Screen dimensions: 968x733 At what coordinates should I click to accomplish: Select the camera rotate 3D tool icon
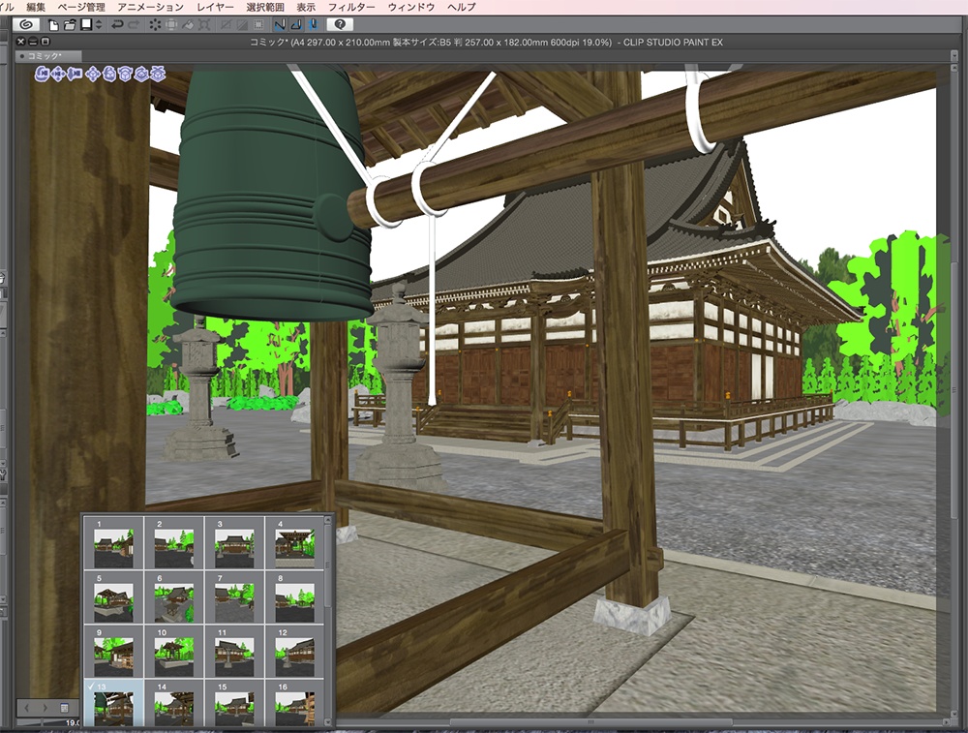41,75
